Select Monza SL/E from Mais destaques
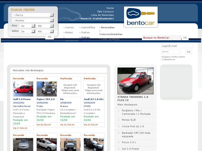Viewport: 202px width, 151px height. (x=129, y=120)
